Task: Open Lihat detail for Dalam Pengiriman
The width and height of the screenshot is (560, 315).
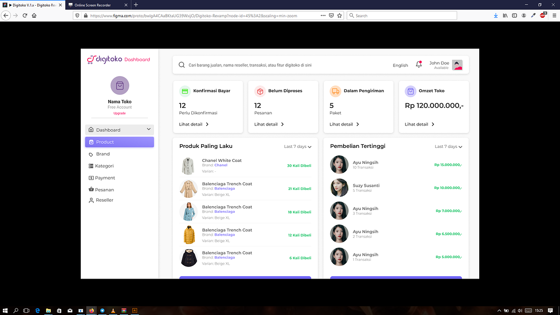Action: pyautogui.click(x=344, y=124)
